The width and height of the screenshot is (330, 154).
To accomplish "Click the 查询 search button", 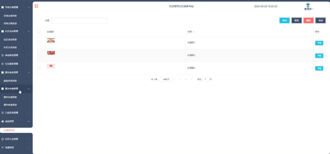I will click(285, 21).
